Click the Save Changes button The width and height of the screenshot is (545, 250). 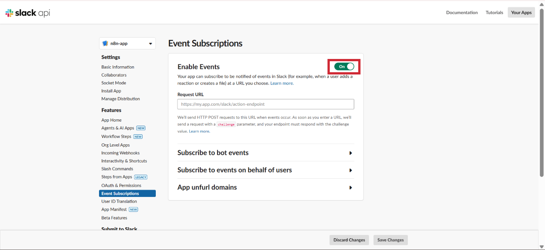(391, 240)
